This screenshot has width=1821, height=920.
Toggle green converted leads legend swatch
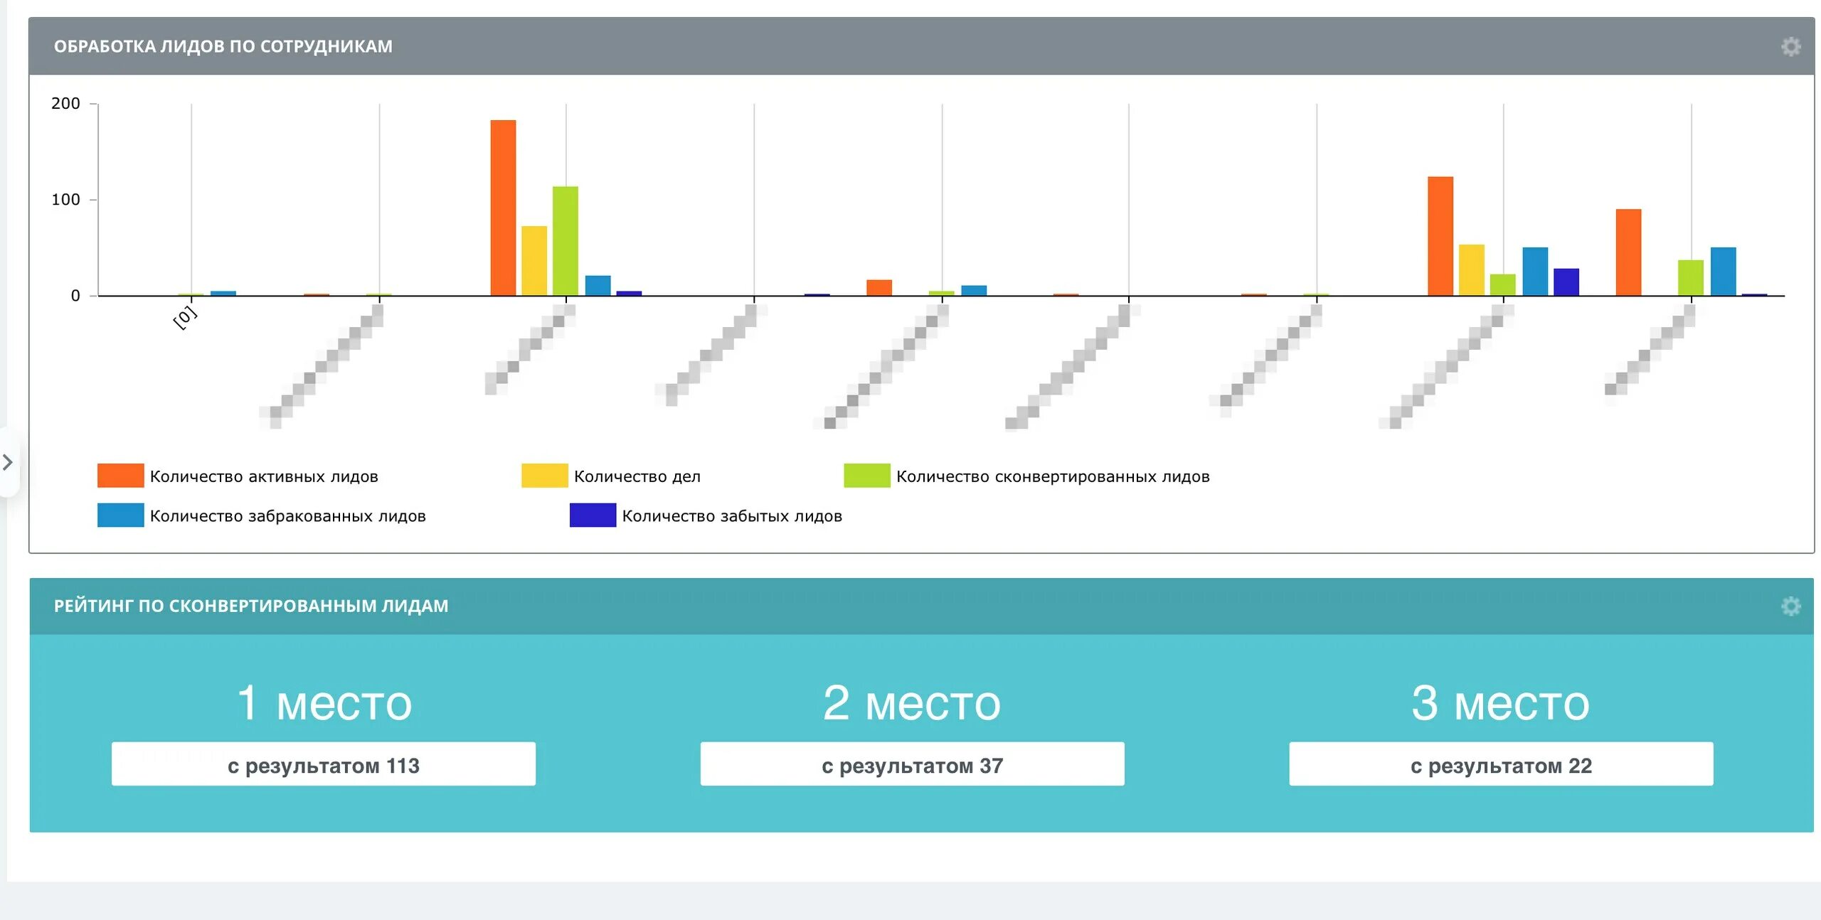click(x=866, y=476)
